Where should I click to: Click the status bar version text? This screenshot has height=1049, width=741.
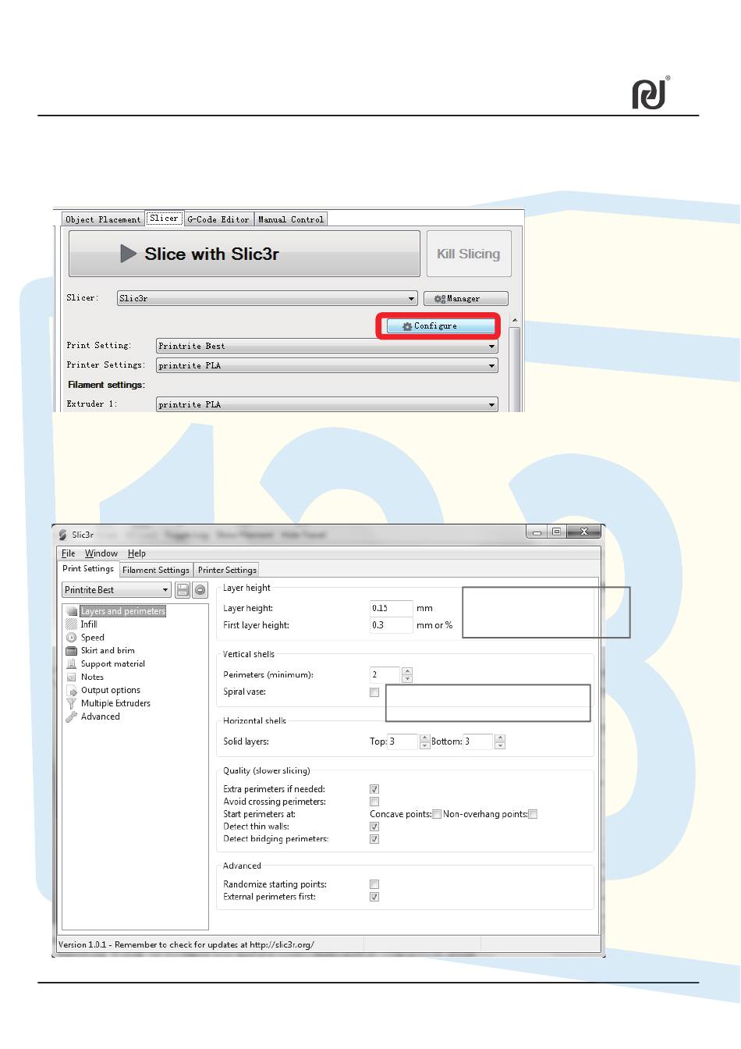pos(186,944)
